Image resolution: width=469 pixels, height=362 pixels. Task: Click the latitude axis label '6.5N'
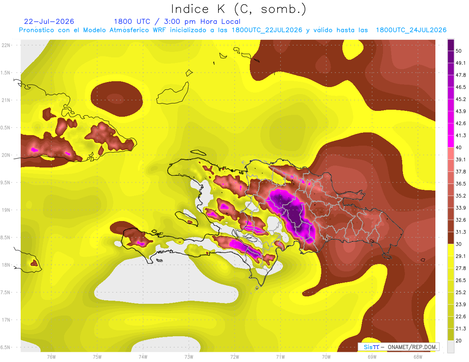6,348
